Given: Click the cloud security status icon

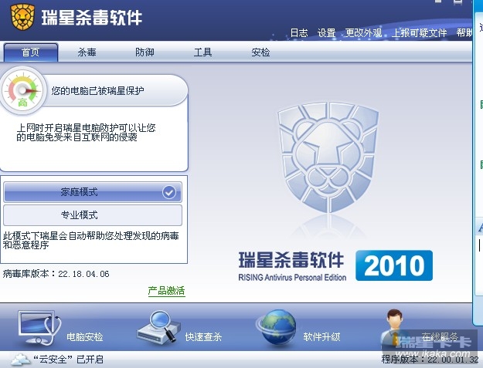Looking at the screenshot, I should click(x=21, y=359).
